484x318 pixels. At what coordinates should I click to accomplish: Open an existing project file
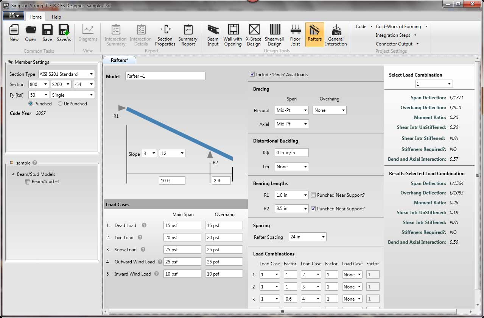pyautogui.click(x=30, y=34)
